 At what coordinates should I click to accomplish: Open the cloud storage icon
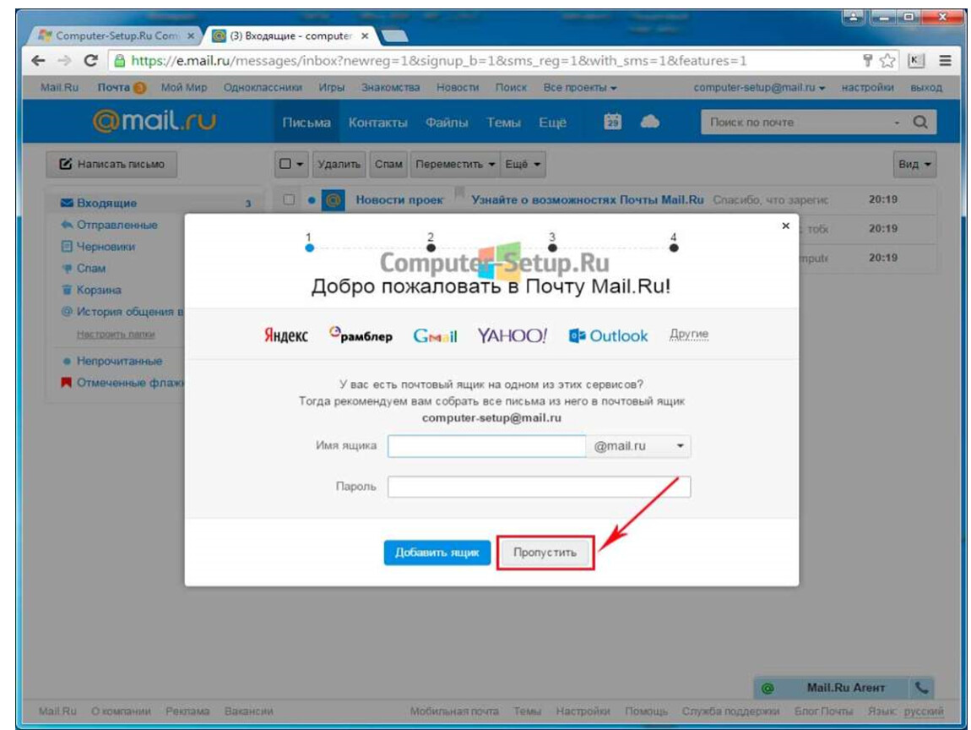(649, 122)
